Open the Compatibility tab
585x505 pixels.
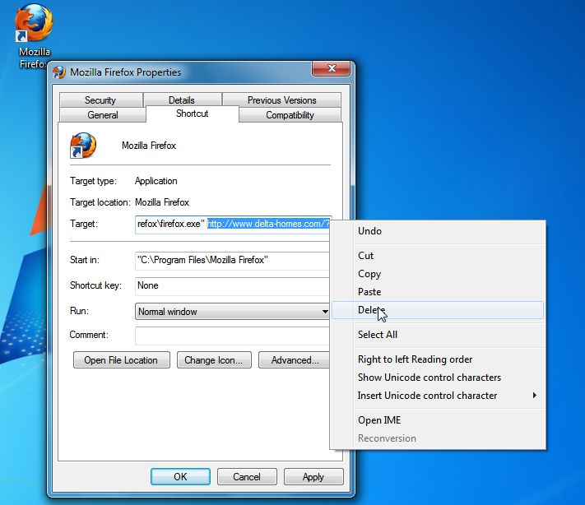[x=290, y=115]
